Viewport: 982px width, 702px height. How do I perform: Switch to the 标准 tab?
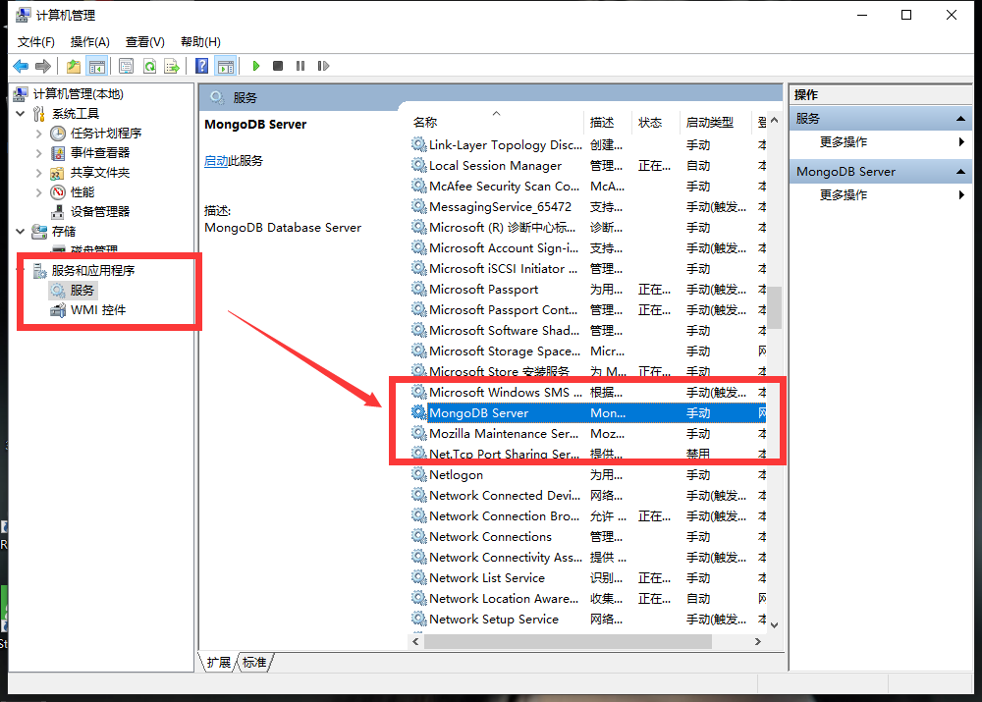pos(254,663)
